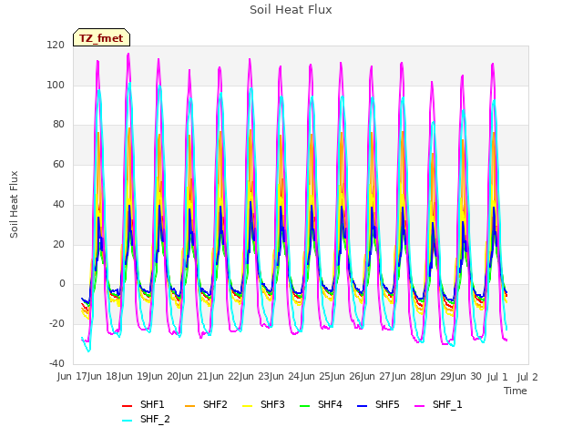The height and width of the screenshot is (437, 583).
Task: Click the 100 y-axis tick label
Action: coord(56,85)
